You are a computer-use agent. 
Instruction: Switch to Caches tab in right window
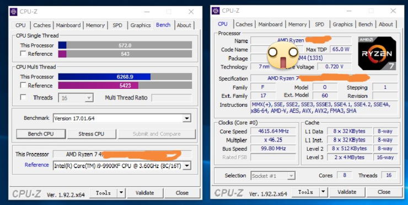click(x=244, y=24)
